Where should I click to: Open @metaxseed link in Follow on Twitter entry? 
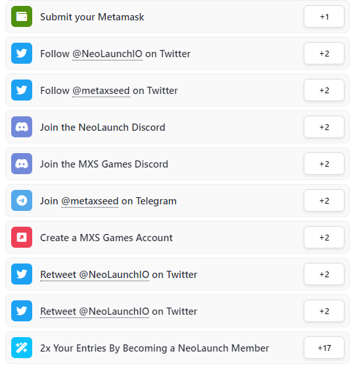[101, 91]
